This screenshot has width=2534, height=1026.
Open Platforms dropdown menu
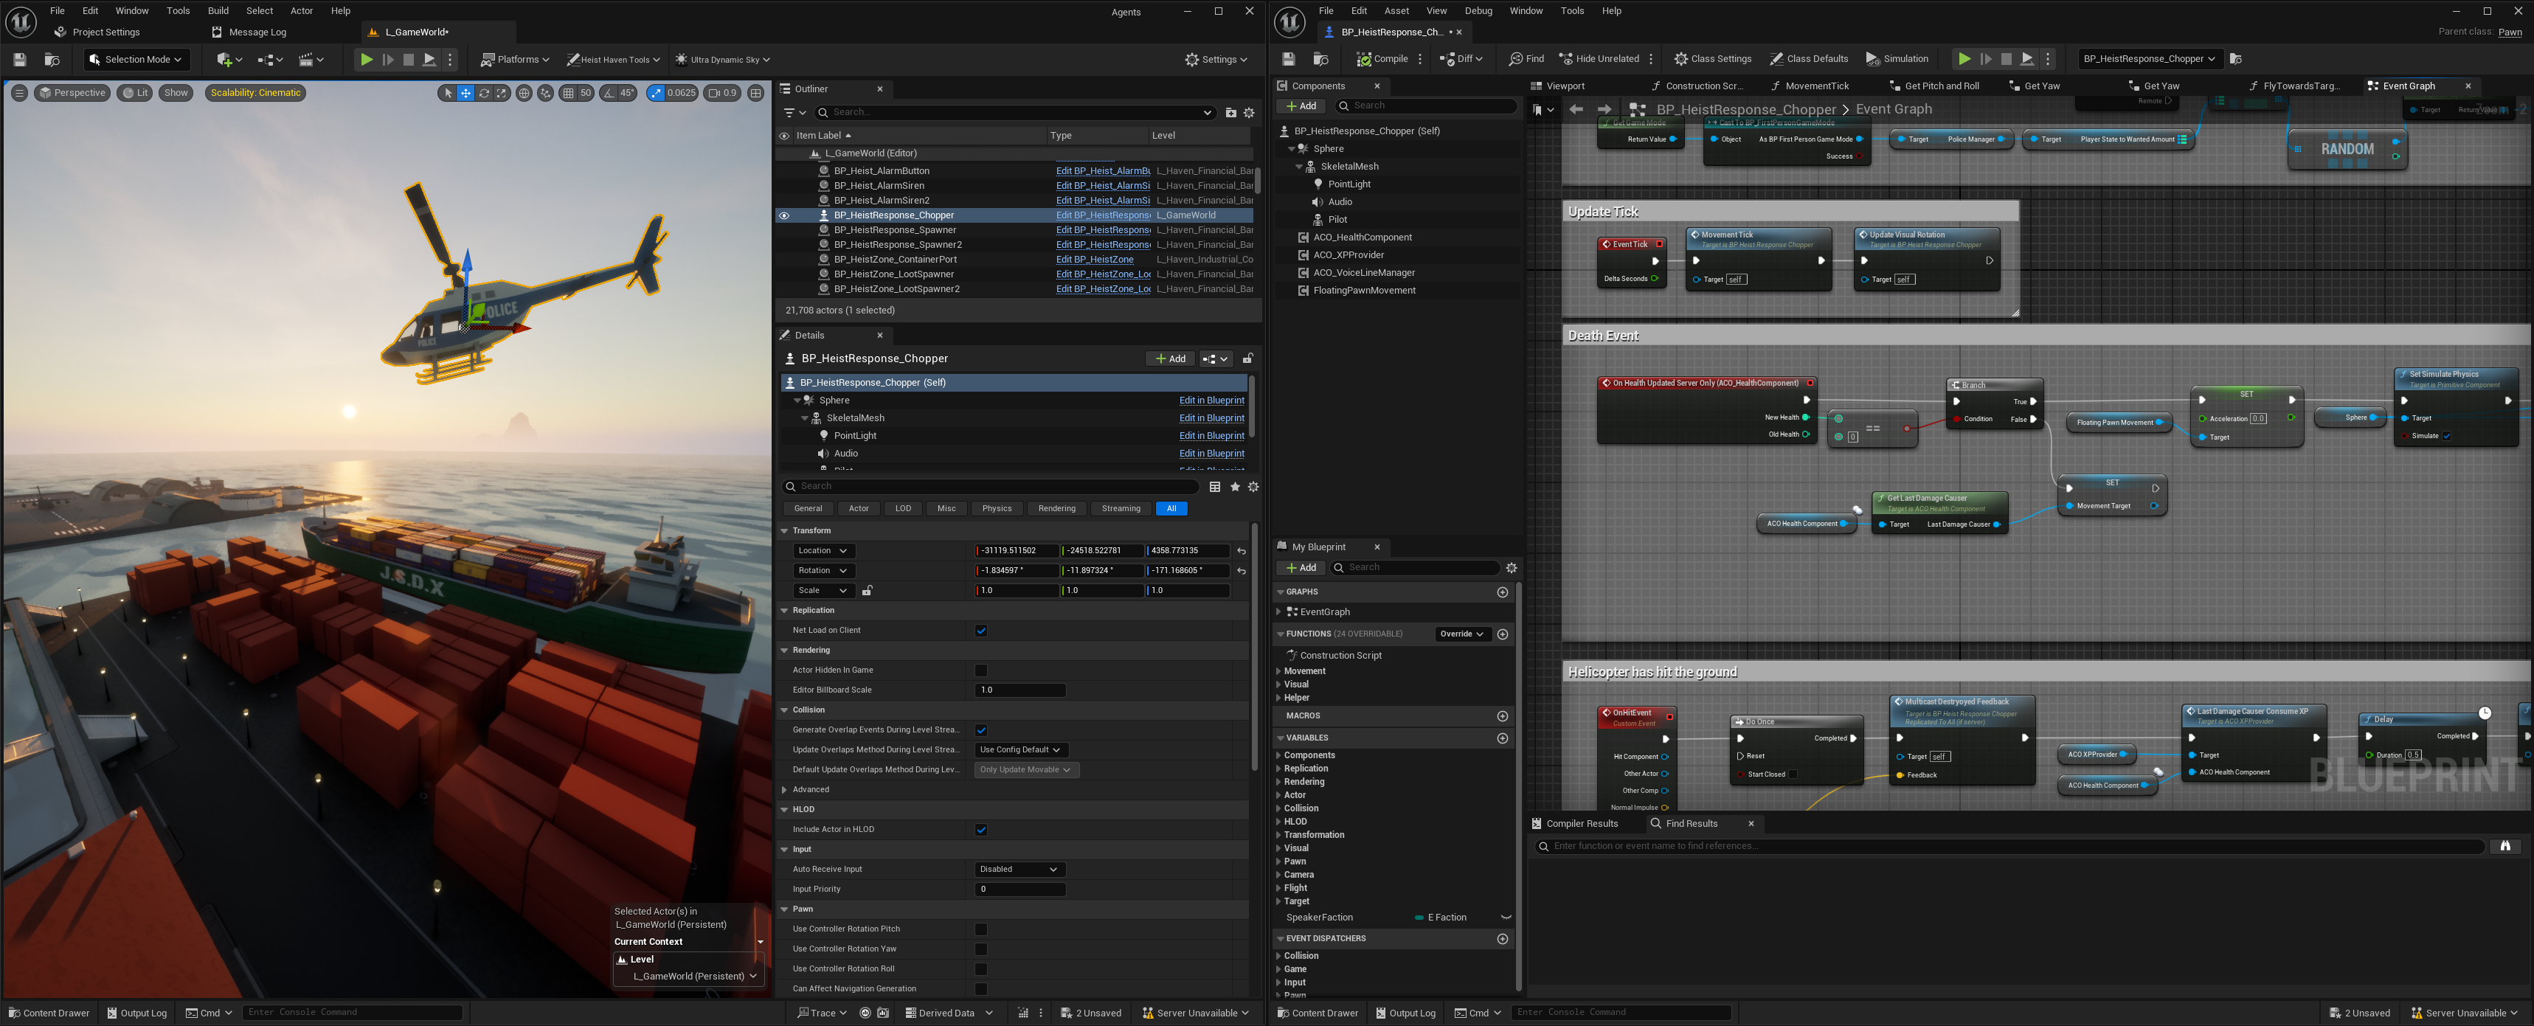coord(514,60)
